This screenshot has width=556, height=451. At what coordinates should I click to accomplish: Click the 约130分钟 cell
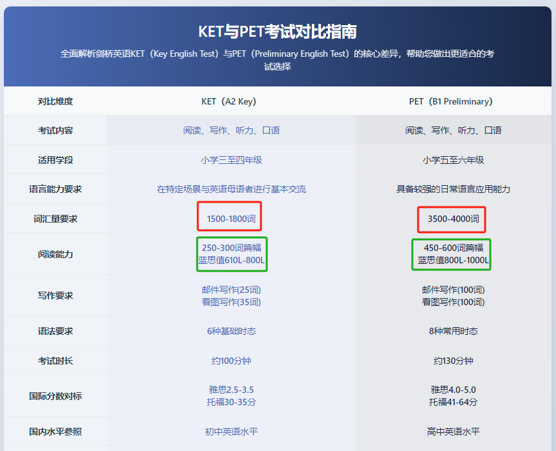point(453,361)
